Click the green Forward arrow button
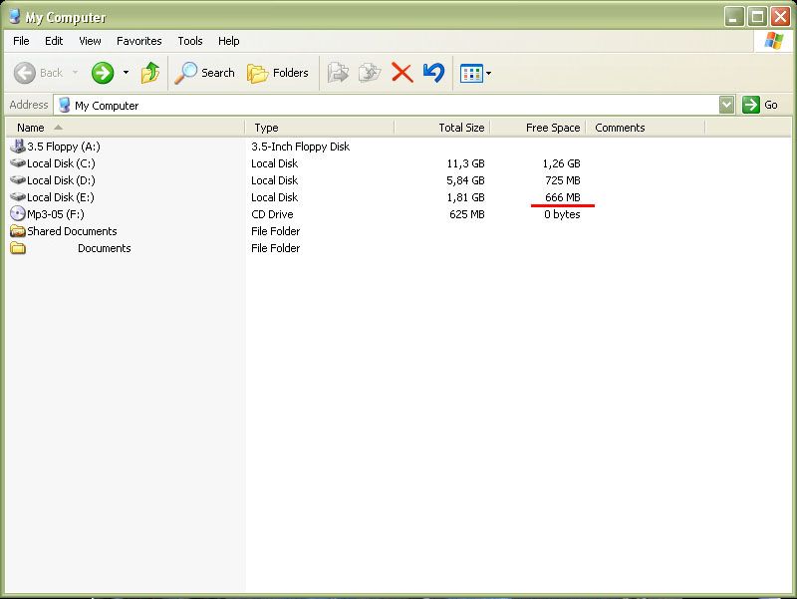Image resolution: width=797 pixels, height=599 pixels. click(103, 73)
